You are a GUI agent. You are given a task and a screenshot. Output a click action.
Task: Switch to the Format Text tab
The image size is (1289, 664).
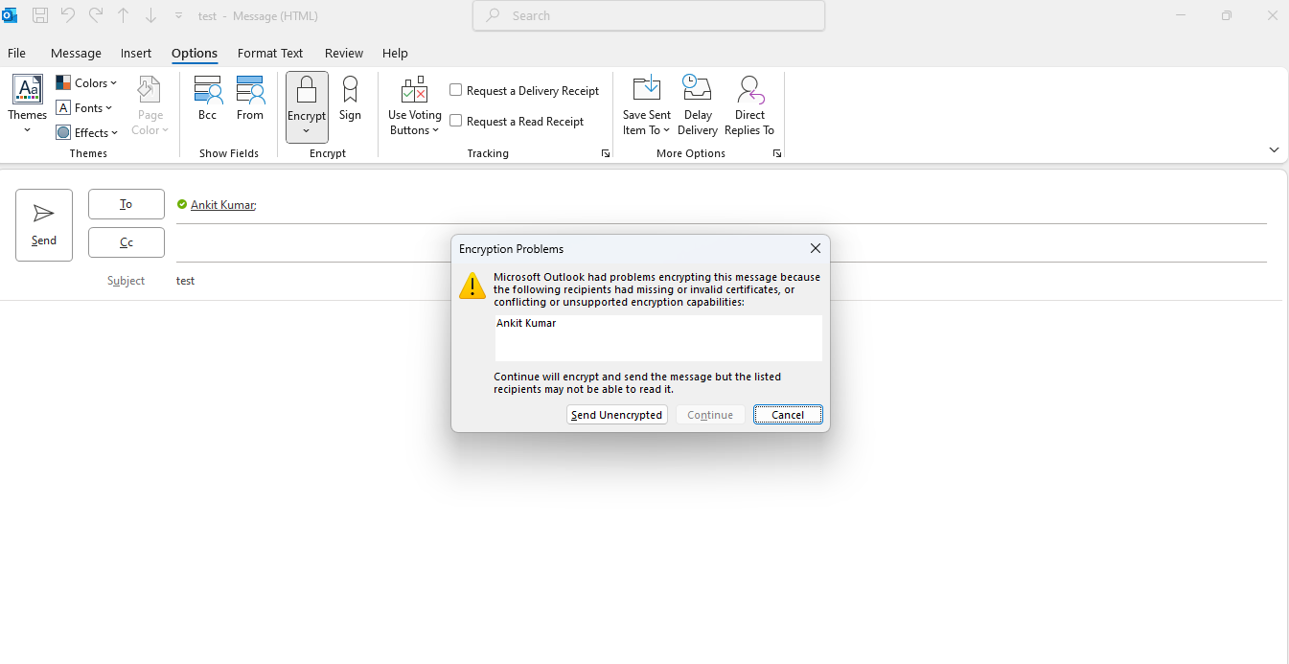[270, 53]
